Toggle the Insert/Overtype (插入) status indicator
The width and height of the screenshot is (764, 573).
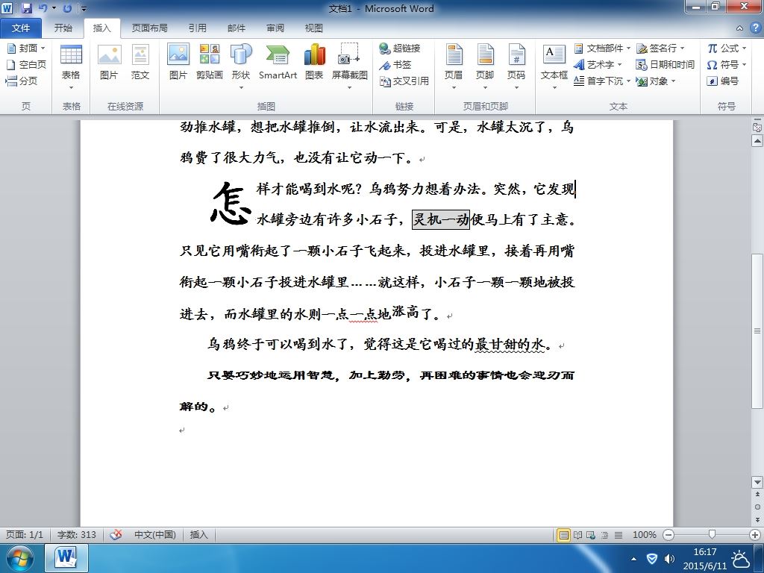198,534
